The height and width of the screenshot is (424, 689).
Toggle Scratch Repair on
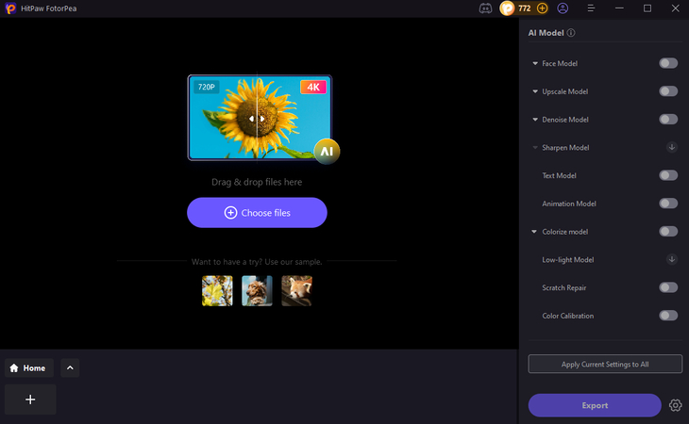pyautogui.click(x=668, y=287)
